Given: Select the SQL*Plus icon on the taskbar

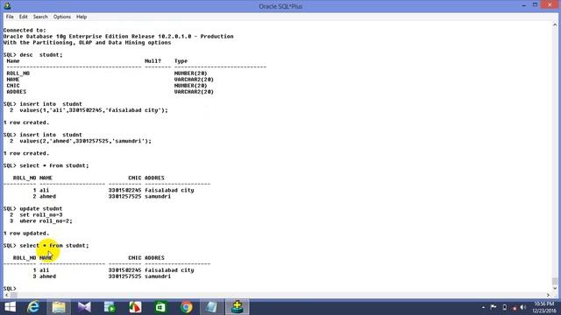Looking at the screenshot, I should point(237,307).
